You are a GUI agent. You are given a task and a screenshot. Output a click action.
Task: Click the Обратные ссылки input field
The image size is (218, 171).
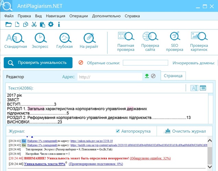pyautogui.click(x=145, y=63)
